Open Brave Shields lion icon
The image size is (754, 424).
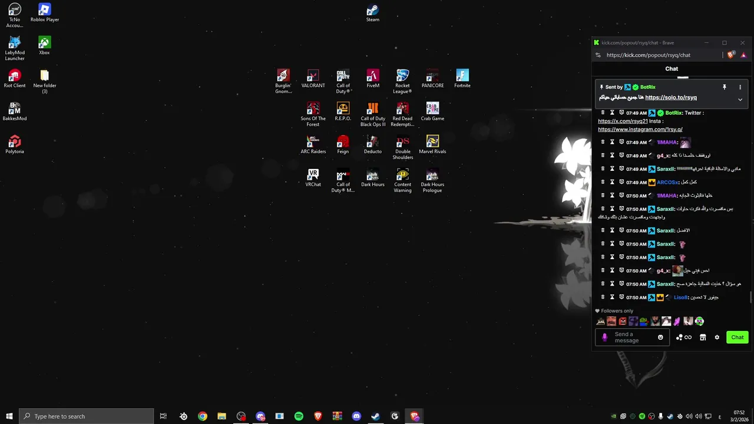coord(731,55)
